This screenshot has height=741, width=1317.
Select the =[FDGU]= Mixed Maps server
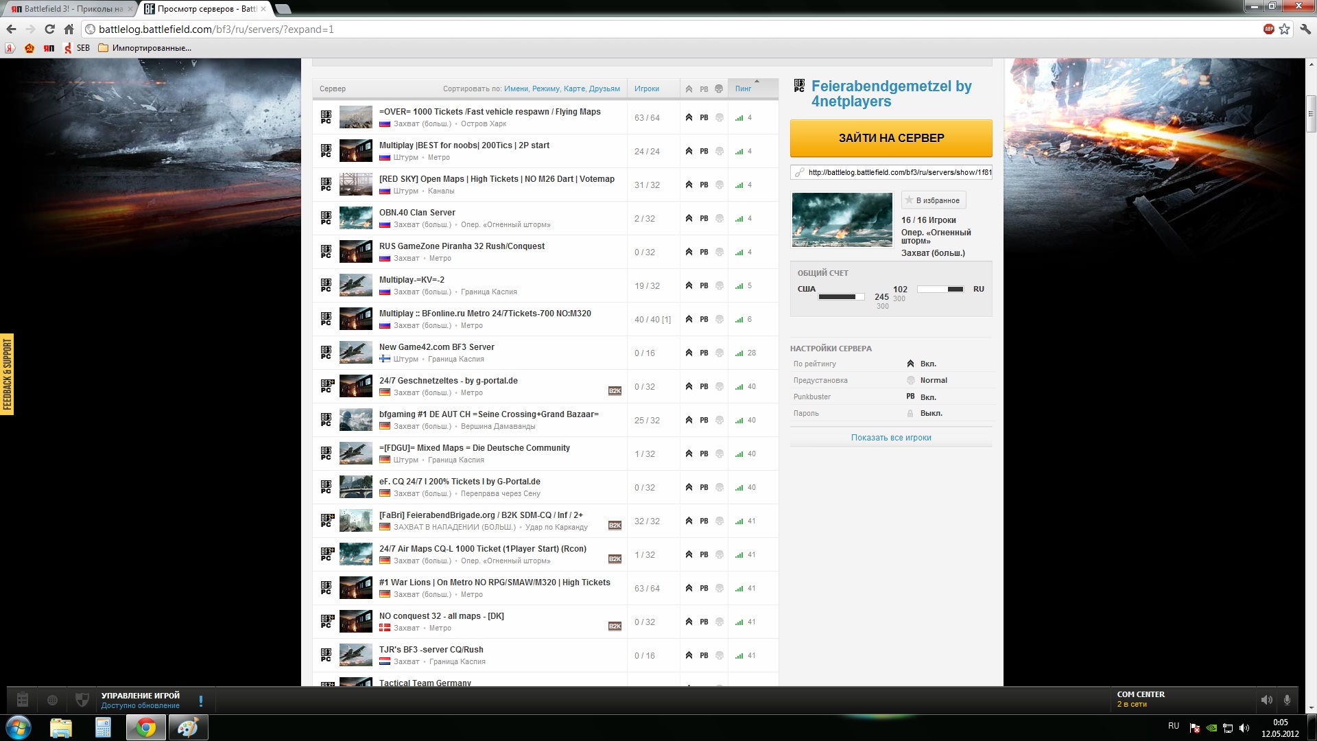tap(545, 454)
